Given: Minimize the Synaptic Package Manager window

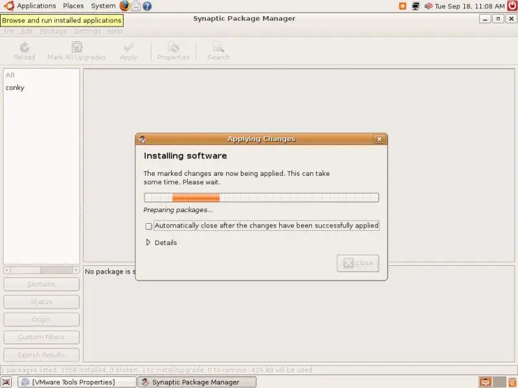Looking at the screenshot, I should 485,19.
